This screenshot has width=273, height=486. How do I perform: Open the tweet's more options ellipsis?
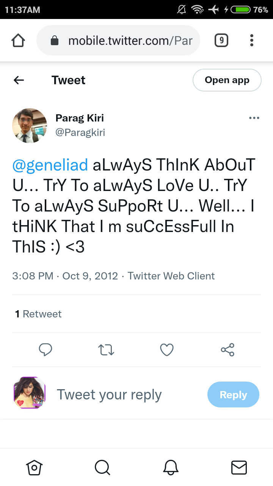pyautogui.click(x=254, y=118)
